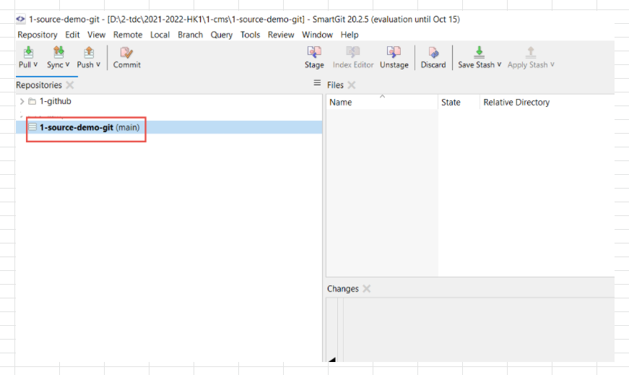Open the Repositories panel hamburger menu

(317, 82)
